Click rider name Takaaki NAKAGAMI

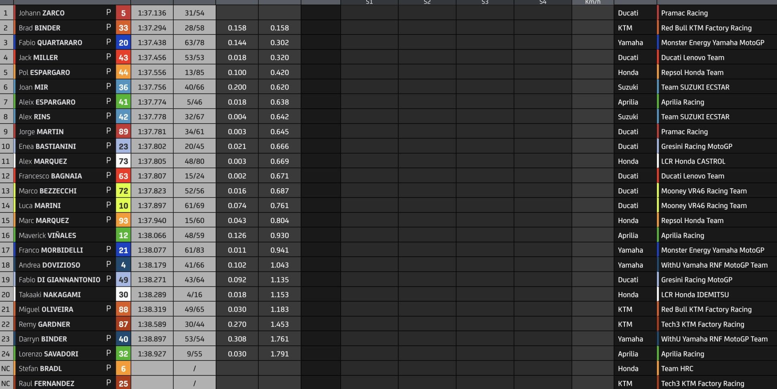pos(49,295)
